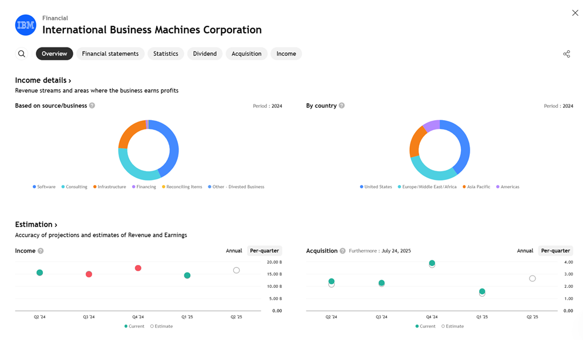Open help icon beside By country
This screenshot has height=340, width=583.
point(342,106)
